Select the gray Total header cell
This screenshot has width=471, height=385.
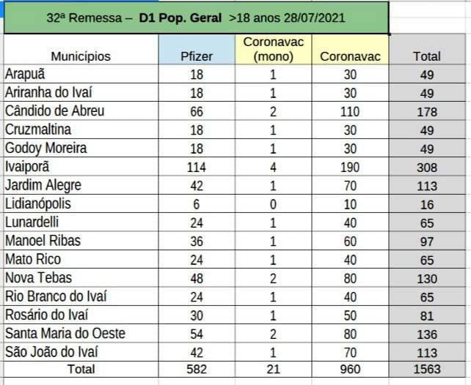(427, 50)
